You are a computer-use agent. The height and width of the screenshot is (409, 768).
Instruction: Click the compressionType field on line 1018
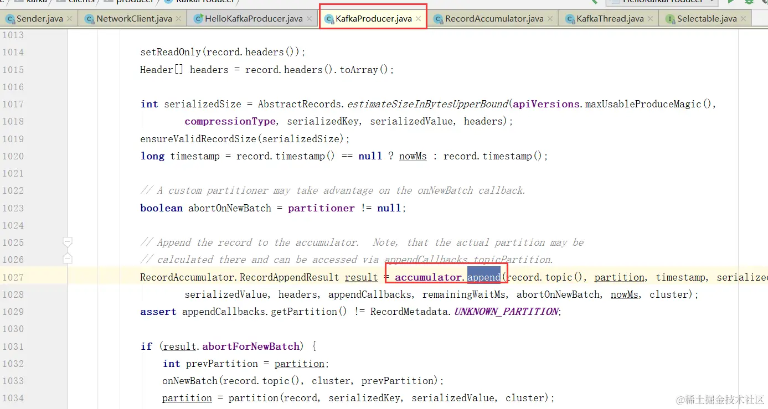tap(230, 121)
